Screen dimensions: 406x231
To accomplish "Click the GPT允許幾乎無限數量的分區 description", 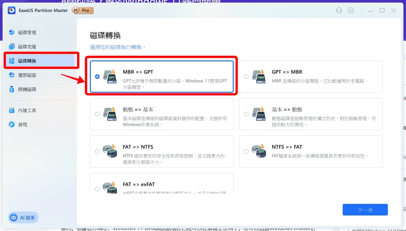I will tap(175, 84).
